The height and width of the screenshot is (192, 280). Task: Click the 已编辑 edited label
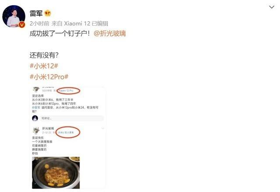pos(100,24)
